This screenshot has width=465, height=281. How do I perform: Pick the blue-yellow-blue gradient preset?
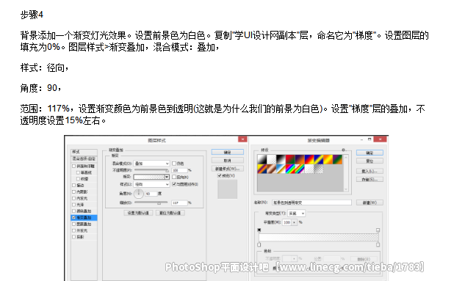pyautogui.click(x=319, y=159)
